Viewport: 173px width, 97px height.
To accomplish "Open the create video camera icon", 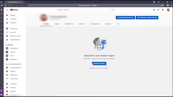I will coord(154,10).
